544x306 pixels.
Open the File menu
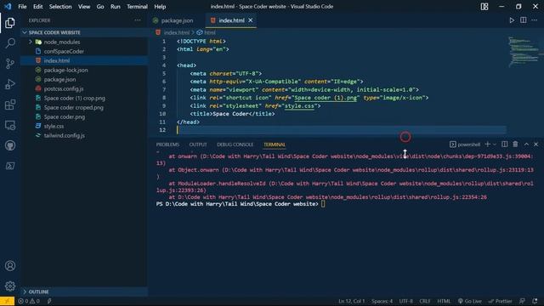tap(22, 7)
